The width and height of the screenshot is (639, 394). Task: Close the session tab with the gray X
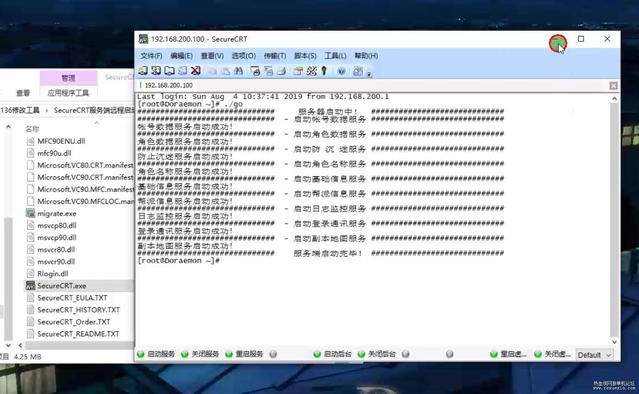(614, 86)
